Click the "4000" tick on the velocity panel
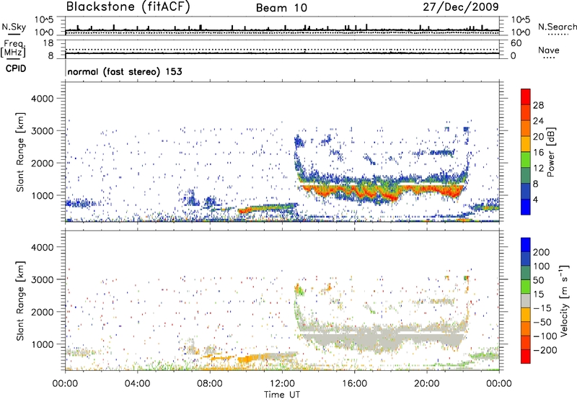This screenshot has width=577, height=399. [x=43, y=247]
